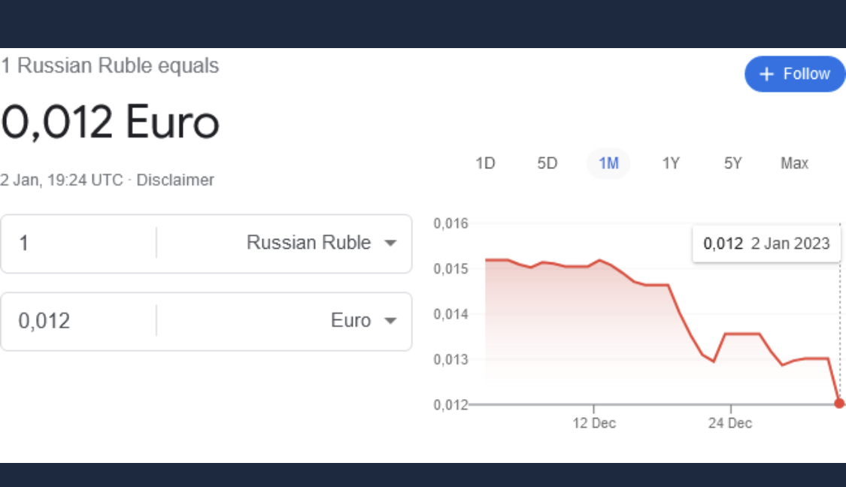The height and width of the screenshot is (487, 846).
Task: Click the Russian Ruble dropdown arrow
Action: pos(390,243)
